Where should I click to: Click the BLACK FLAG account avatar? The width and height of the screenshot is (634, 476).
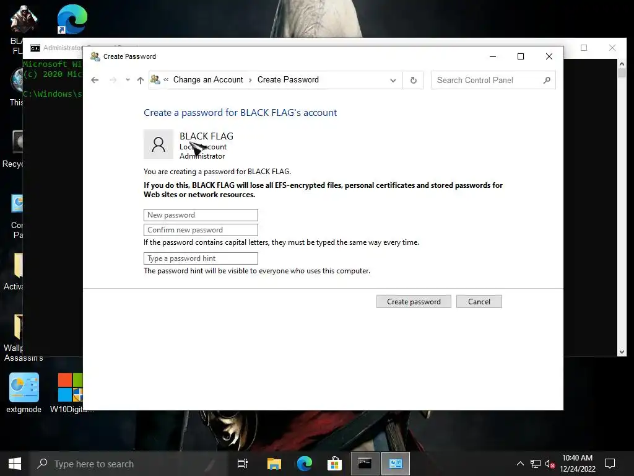click(x=158, y=144)
